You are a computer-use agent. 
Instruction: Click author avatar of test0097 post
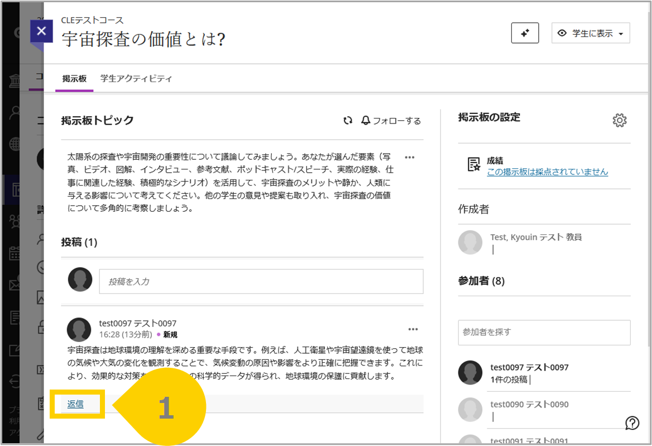pyautogui.click(x=79, y=329)
